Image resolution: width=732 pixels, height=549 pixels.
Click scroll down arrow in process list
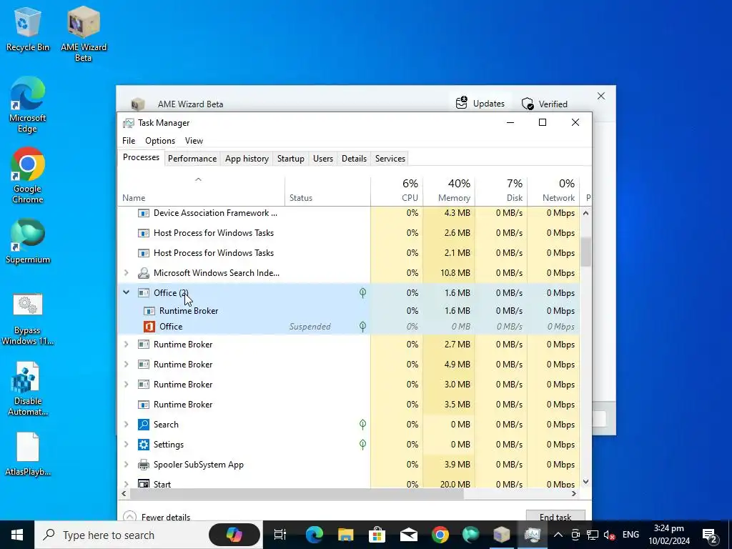click(x=585, y=481)
